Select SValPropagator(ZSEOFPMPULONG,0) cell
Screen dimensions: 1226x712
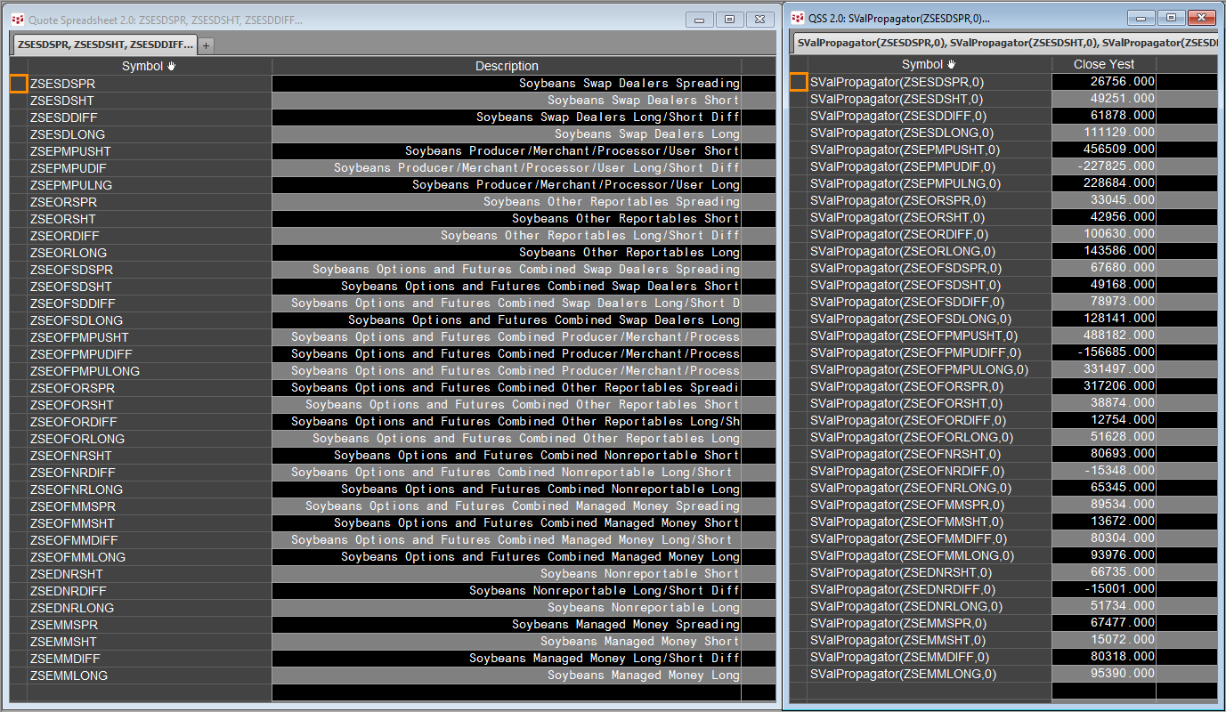(x=929, y=369)
